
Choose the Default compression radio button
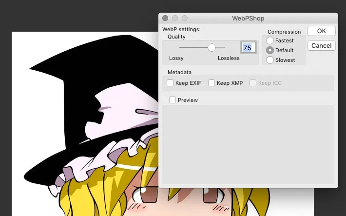(270, 50)
